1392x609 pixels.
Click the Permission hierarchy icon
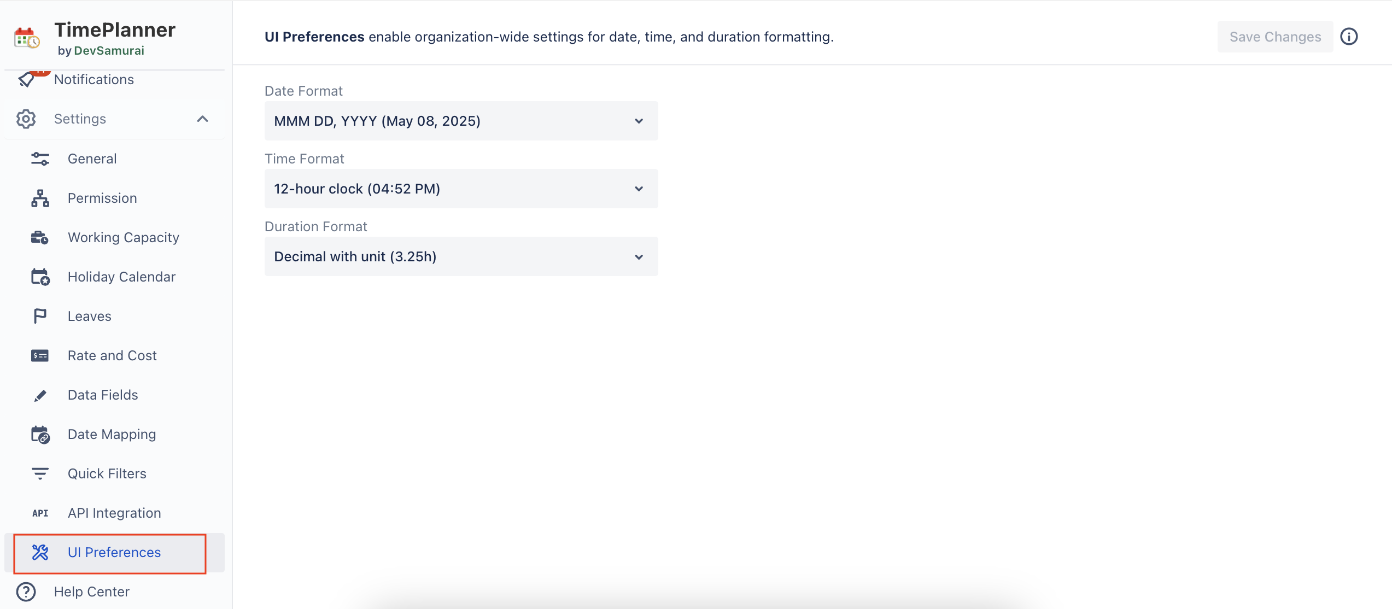click(40, 198)
